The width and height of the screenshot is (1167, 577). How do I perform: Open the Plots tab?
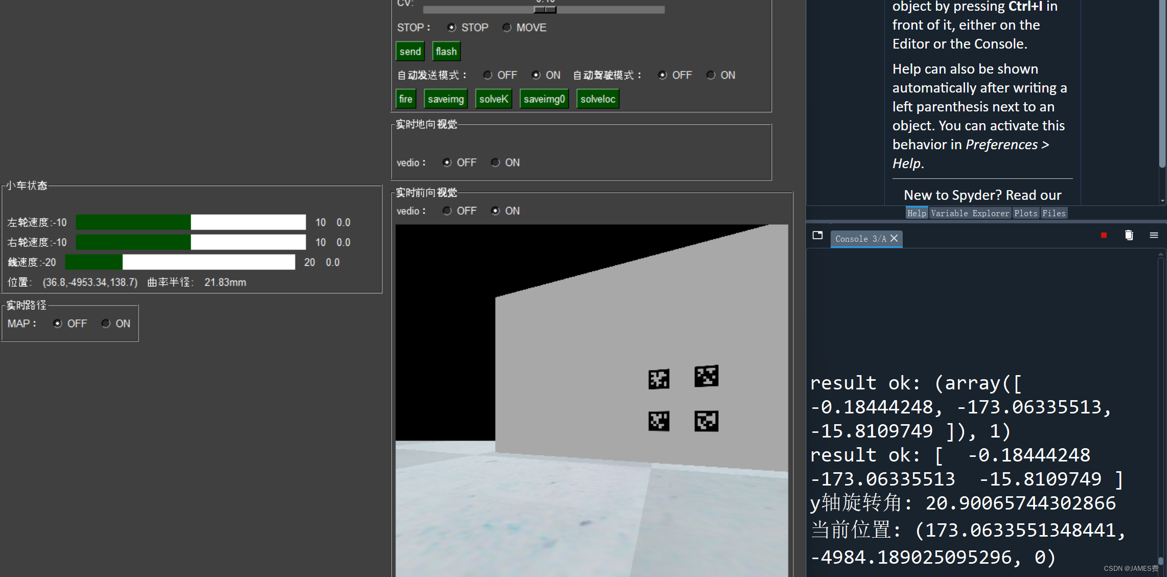tap(1025, 213)
